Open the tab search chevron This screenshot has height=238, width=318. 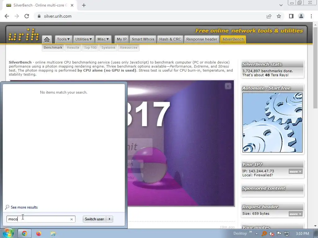click(x=281, y=5)
